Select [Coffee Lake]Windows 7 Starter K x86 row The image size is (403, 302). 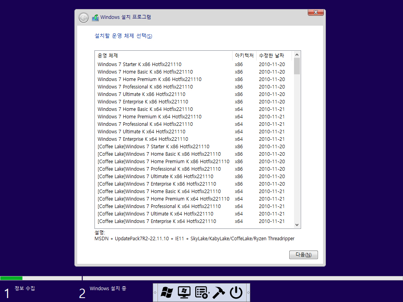tap(194, 146)
